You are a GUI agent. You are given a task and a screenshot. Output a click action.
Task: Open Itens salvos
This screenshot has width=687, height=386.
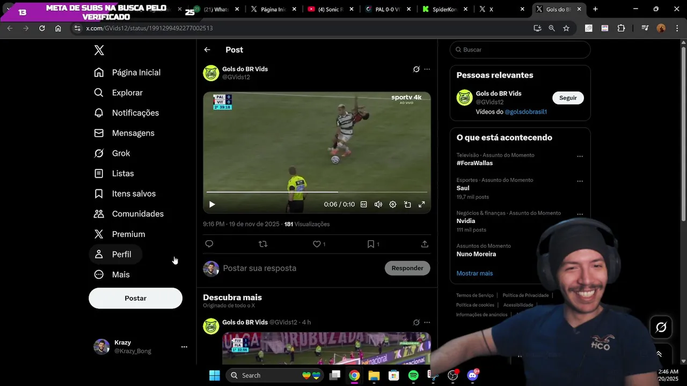pos(125,194)
